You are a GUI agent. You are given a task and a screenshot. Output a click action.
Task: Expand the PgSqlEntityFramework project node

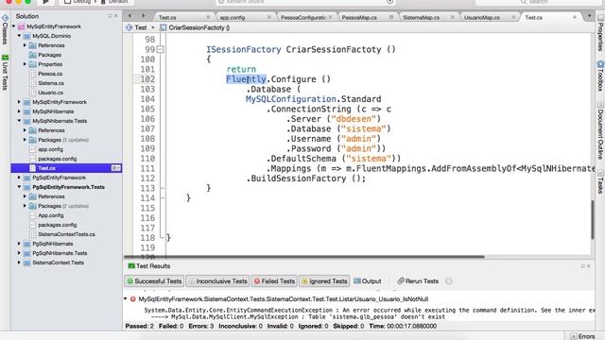[x=19, y=178]
